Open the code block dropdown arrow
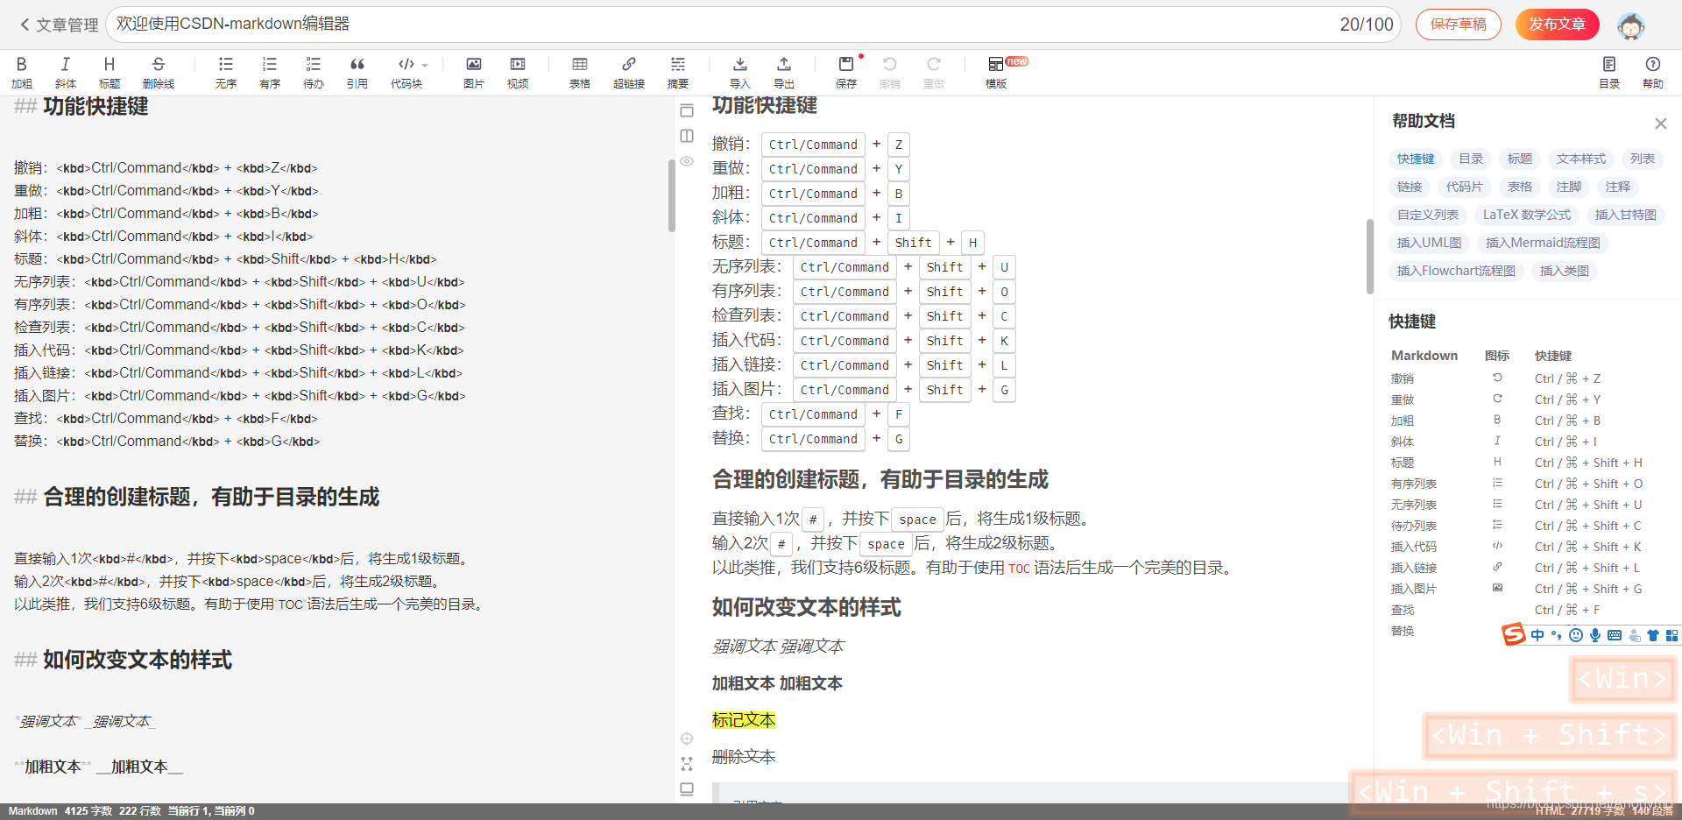 click(x=425, y=65)
